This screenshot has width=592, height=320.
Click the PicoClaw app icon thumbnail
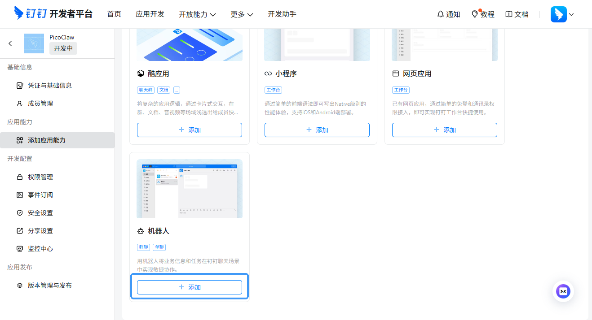tap(34, 43)
